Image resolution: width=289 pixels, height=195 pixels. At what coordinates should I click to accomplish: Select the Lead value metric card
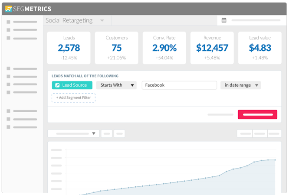pos(259,48)
